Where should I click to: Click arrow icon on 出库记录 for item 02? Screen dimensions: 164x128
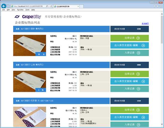pyautogui.click(x=138, y=74)
